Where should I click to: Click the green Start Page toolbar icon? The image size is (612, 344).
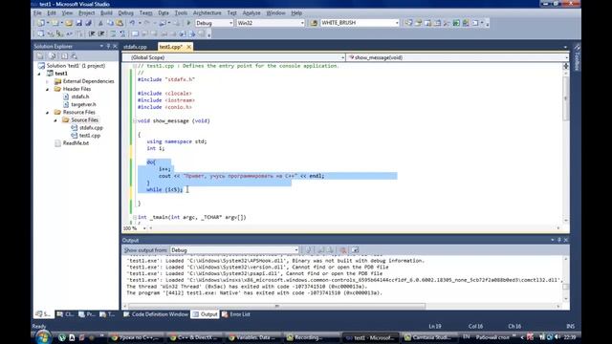click(x=456, y=23)
